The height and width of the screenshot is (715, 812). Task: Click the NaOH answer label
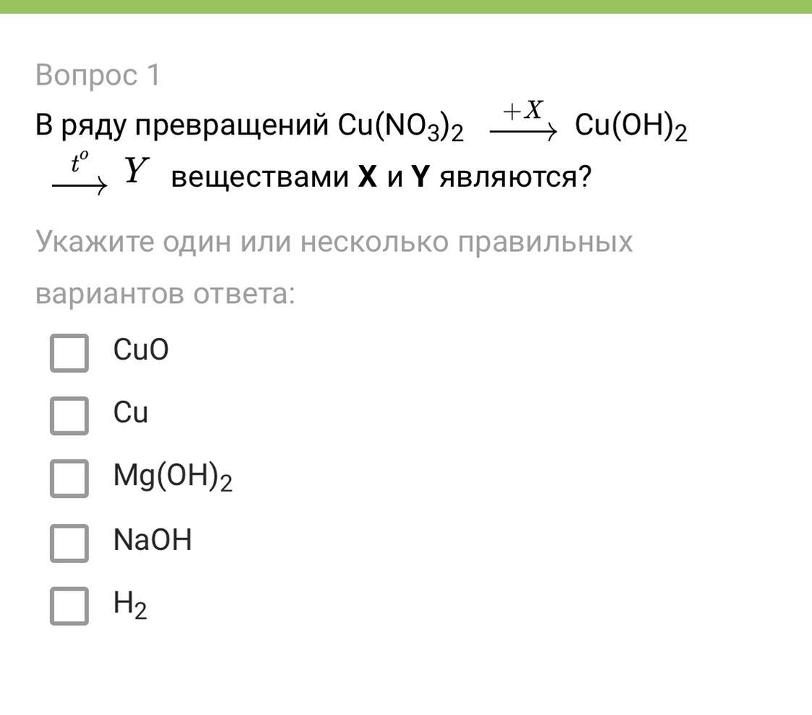[x=153, y=541]
